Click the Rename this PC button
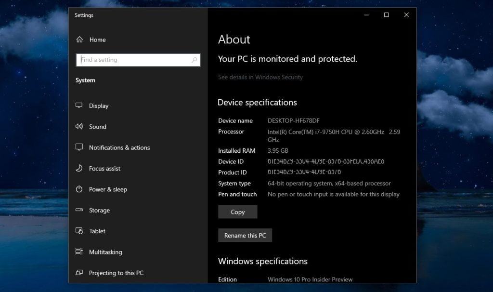 245,235
